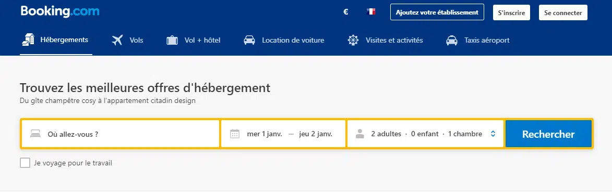Open the check-out date jeu 2 janv.
The width and height of the screenshot is (612, 195).
(316, 134)
